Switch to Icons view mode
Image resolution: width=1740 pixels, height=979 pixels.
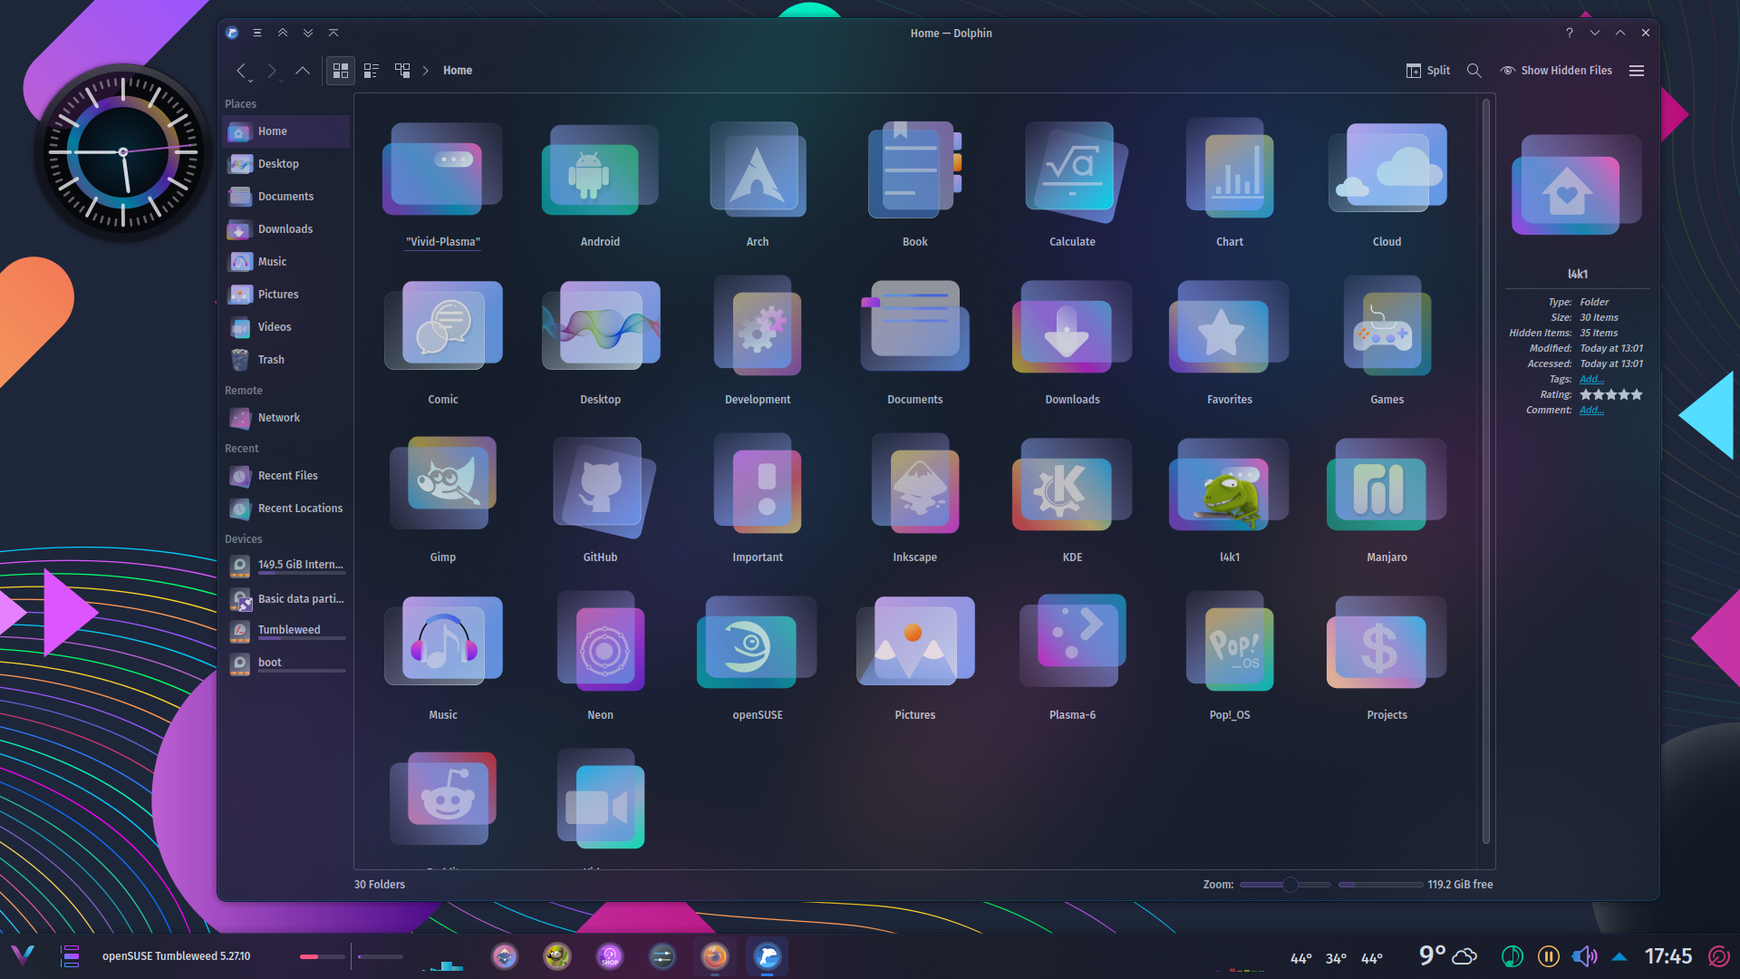point(341,70)
